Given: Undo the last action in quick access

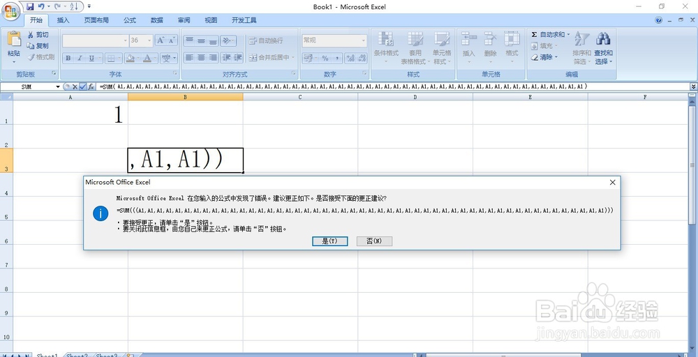Looking at the screenshot, I should [x=41, y=7].
